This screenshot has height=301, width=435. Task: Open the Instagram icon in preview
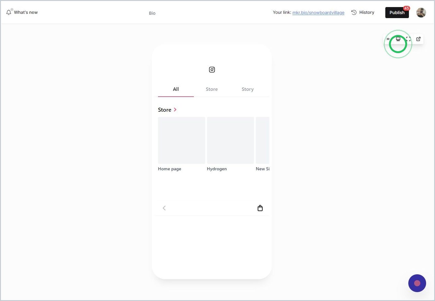tap(212, 70)
